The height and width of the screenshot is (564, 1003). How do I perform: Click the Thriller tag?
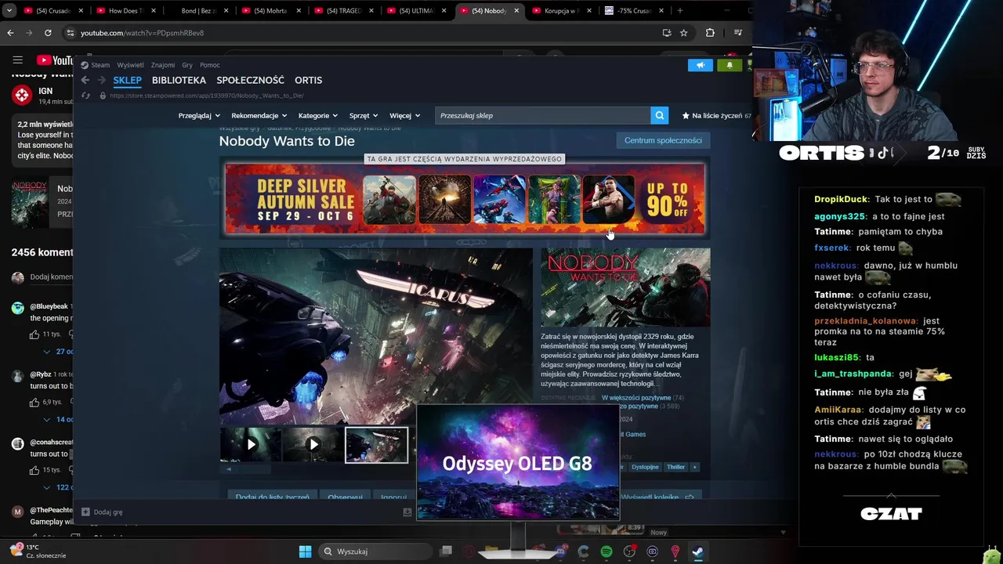675,467
